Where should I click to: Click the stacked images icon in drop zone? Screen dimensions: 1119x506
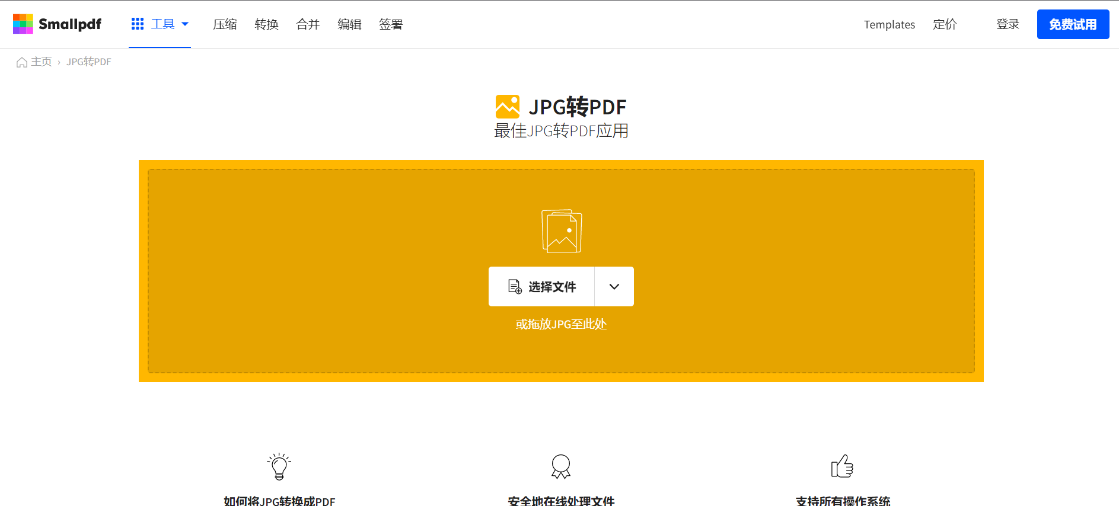tap(562, 231)
